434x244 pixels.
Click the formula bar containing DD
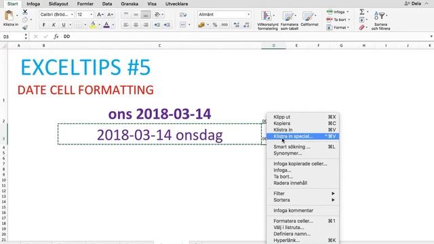tap(245, 37)
